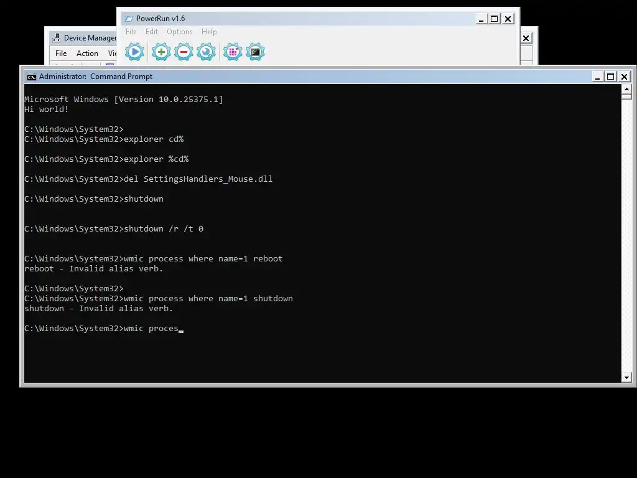Viewport: 637px width, 478px height.
Task: Click the 'explorer %cd%' command line
Action: pos(106,159)
